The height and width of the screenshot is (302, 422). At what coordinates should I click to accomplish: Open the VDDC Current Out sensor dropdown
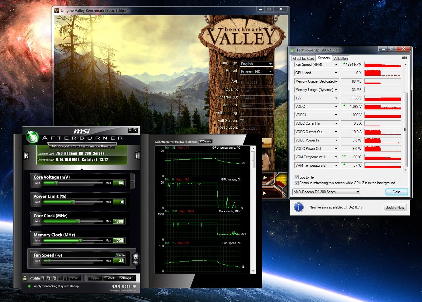[336, 132]
